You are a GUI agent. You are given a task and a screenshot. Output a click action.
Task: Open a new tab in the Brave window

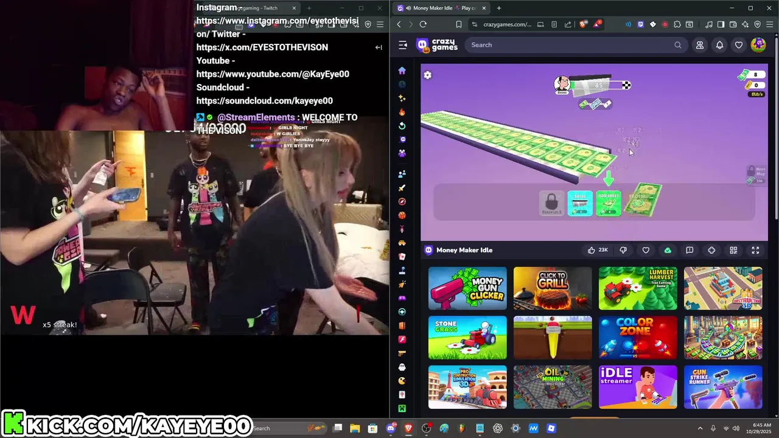point(499,8)
